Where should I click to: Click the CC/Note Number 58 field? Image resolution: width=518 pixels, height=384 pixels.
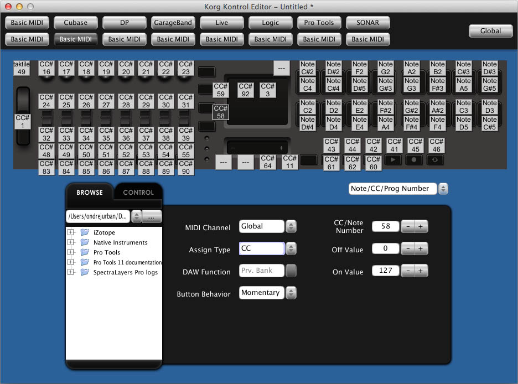coord(386,226)
